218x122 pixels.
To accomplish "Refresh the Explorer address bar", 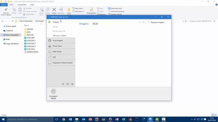I will click(x=186, y=21).
